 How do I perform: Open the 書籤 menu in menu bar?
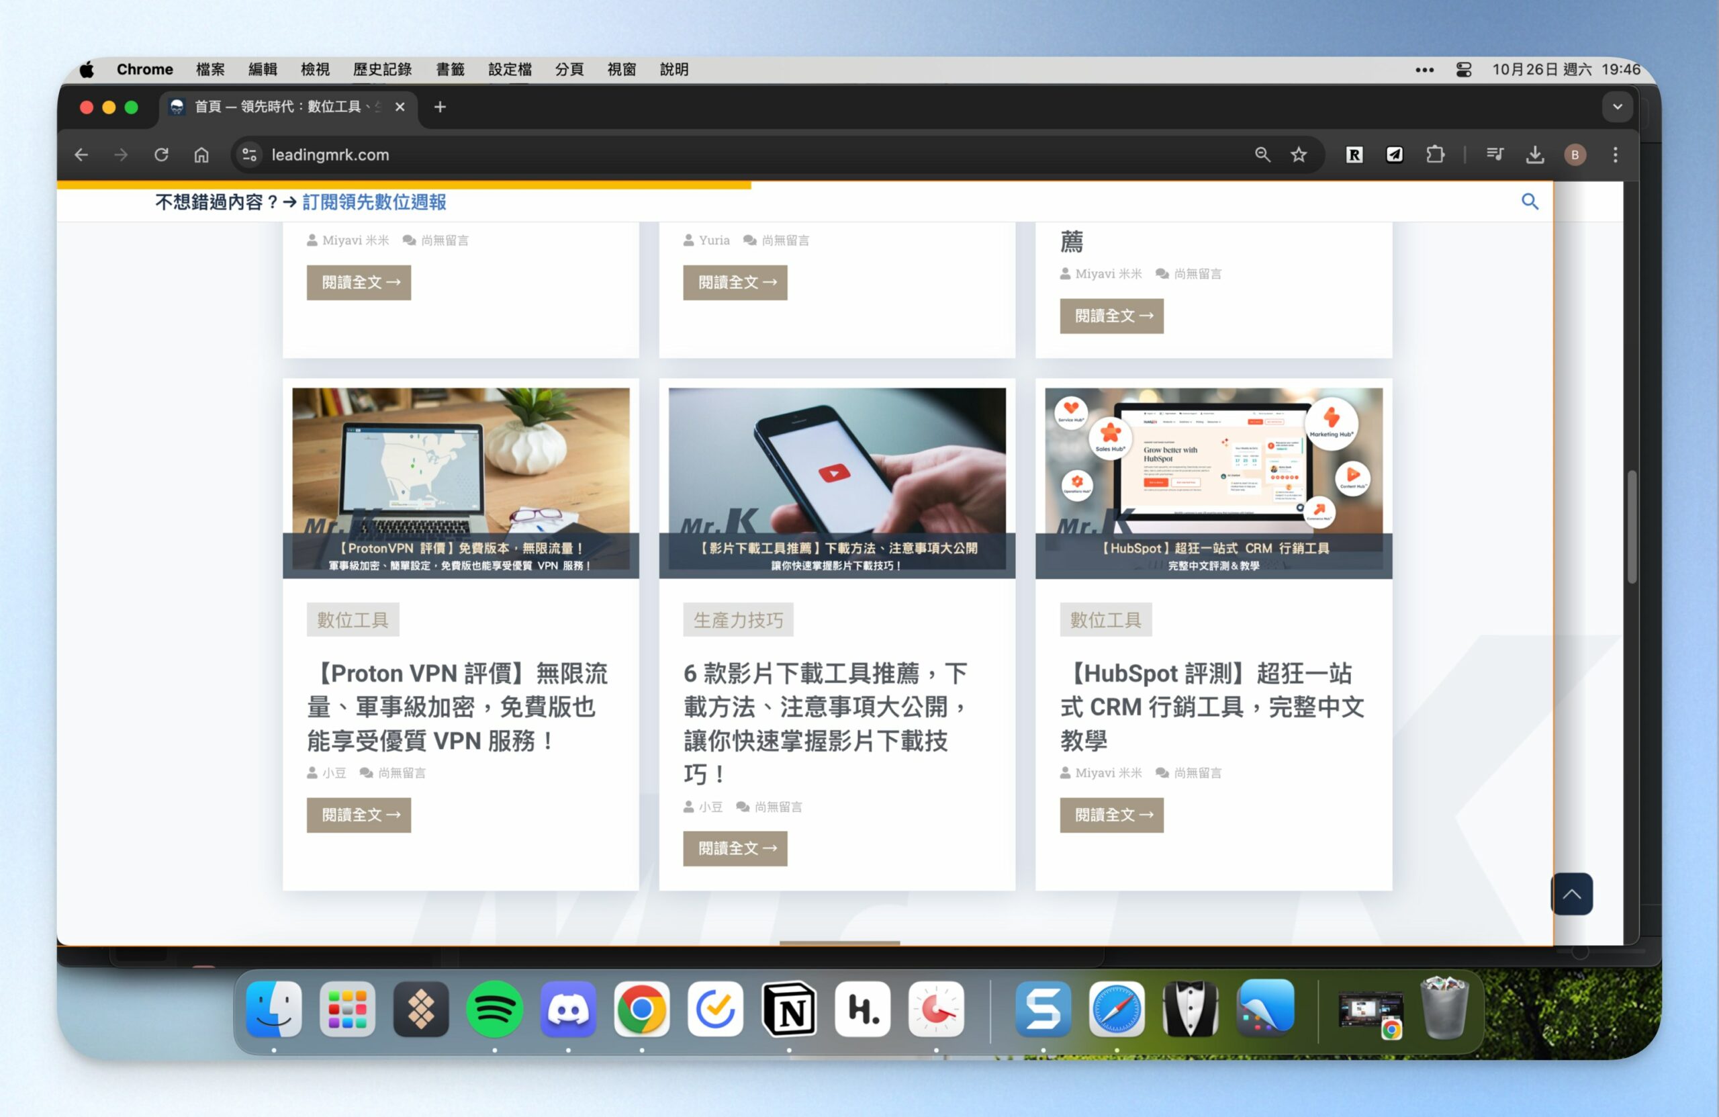450,69
